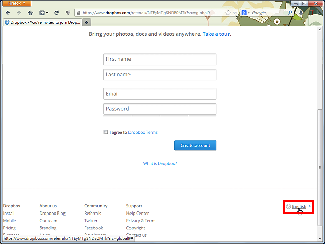Open the Help Center link
Viewport: 325px width, 244px height.
click(x=138, y=213)
